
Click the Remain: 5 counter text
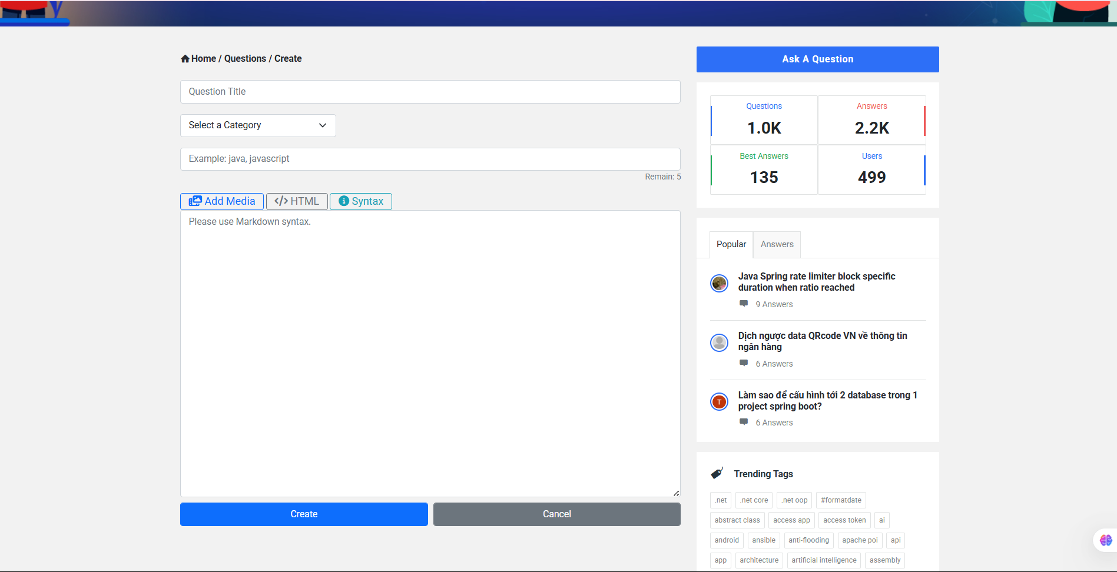(x=663, y=177)
